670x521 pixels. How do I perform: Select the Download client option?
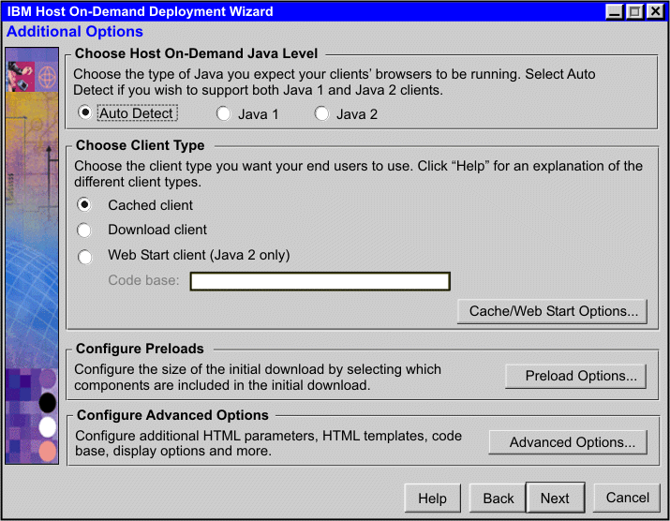point(84,230)
